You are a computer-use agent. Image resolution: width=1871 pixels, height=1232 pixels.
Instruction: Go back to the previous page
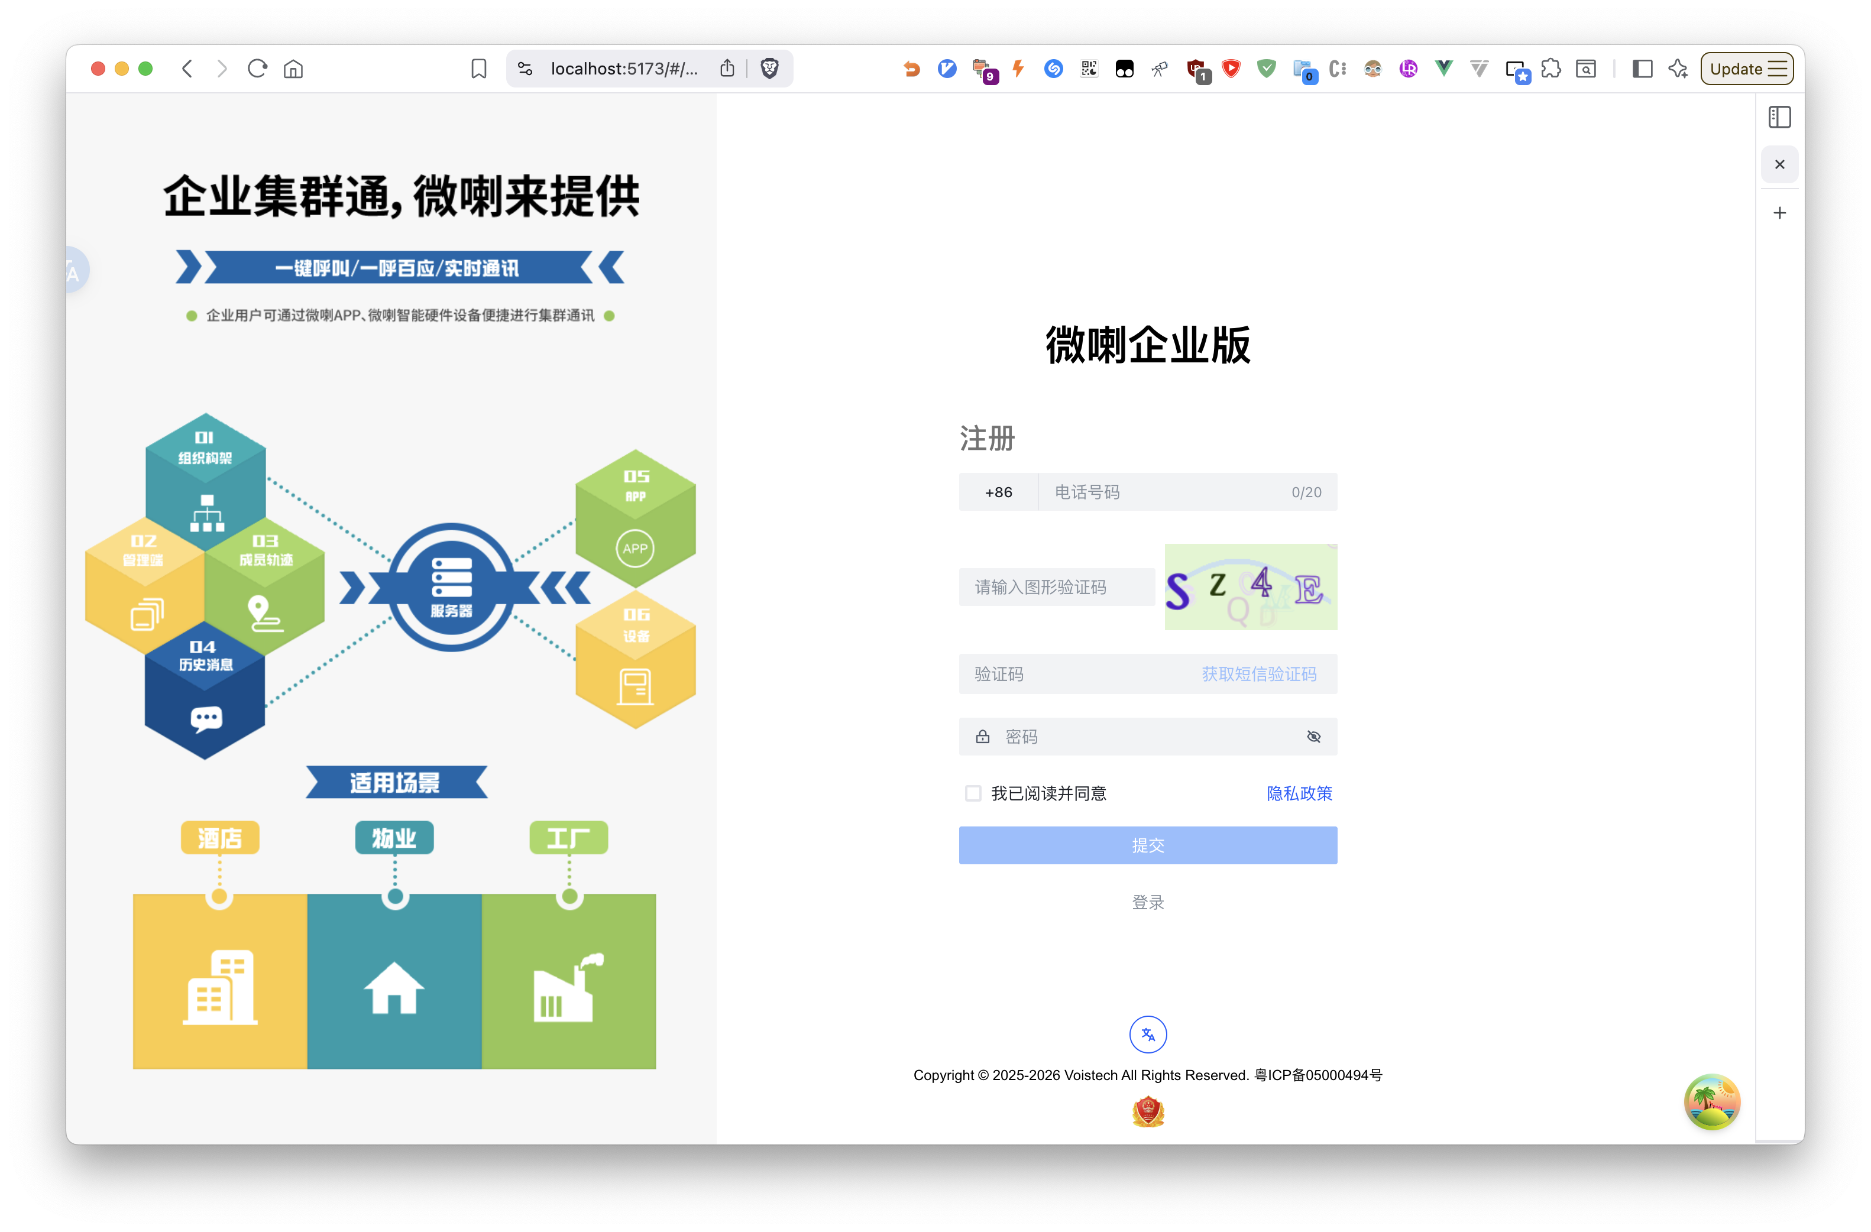click(187, 69)
